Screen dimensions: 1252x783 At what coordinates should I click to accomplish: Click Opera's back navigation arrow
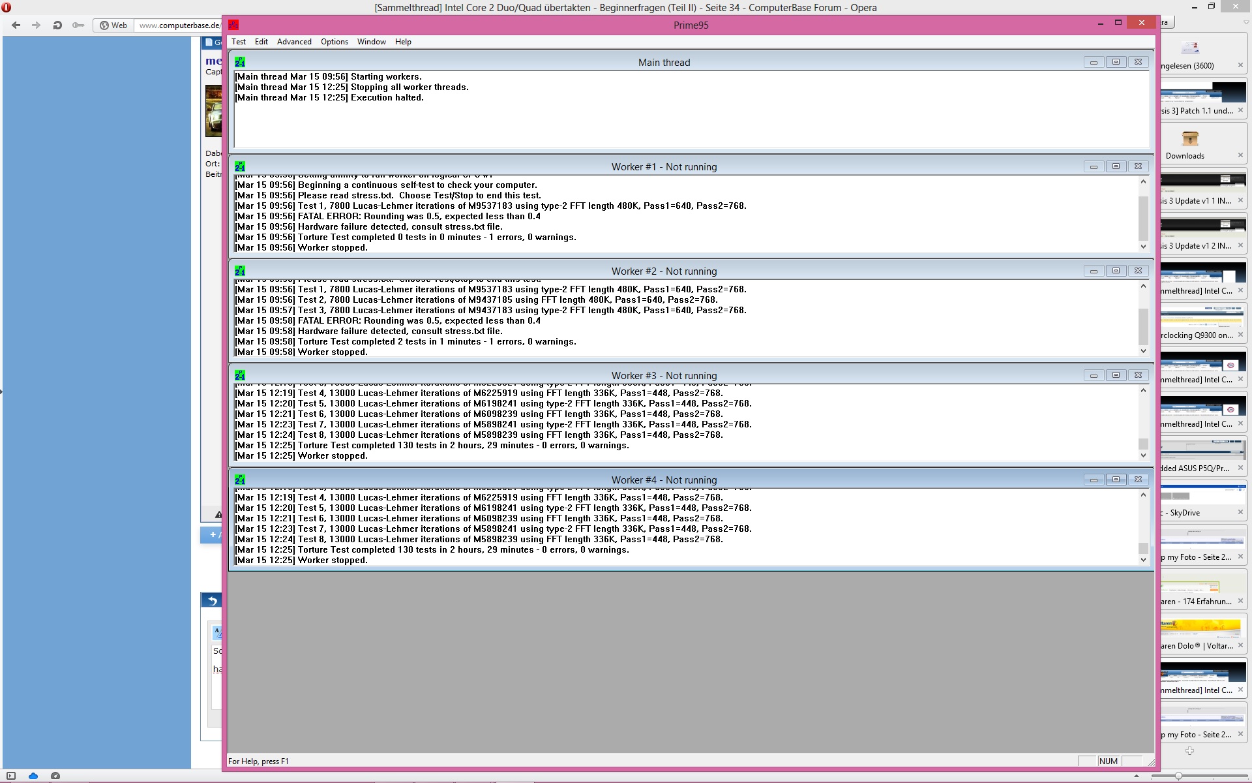coord(16,25)
